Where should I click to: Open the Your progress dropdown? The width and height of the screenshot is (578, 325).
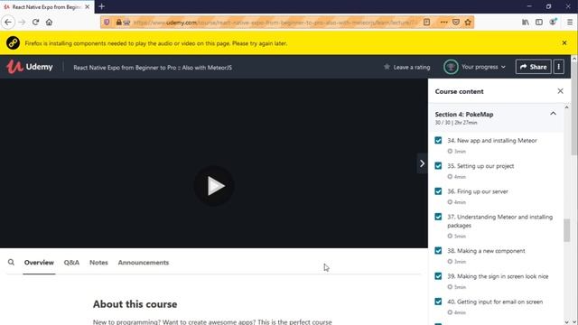(483, 67)
